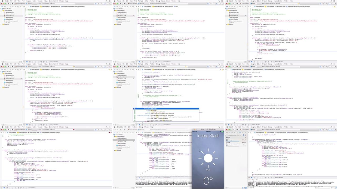Collapse TutsplusWeather PID process row in debug navigator
The image size is (337, 189).
pyautogui.click(x=226, y=135)
